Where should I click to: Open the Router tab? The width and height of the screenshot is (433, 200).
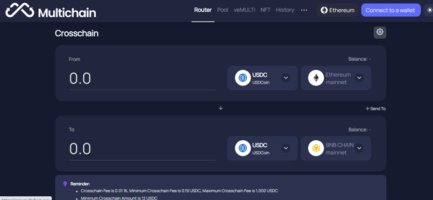(x=203, y=10)
